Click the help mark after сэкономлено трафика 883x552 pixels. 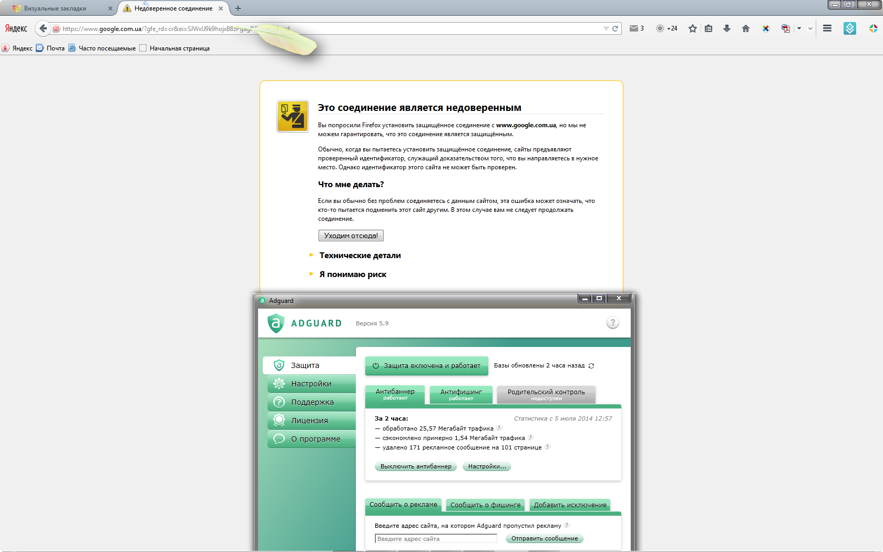point(531,437)
